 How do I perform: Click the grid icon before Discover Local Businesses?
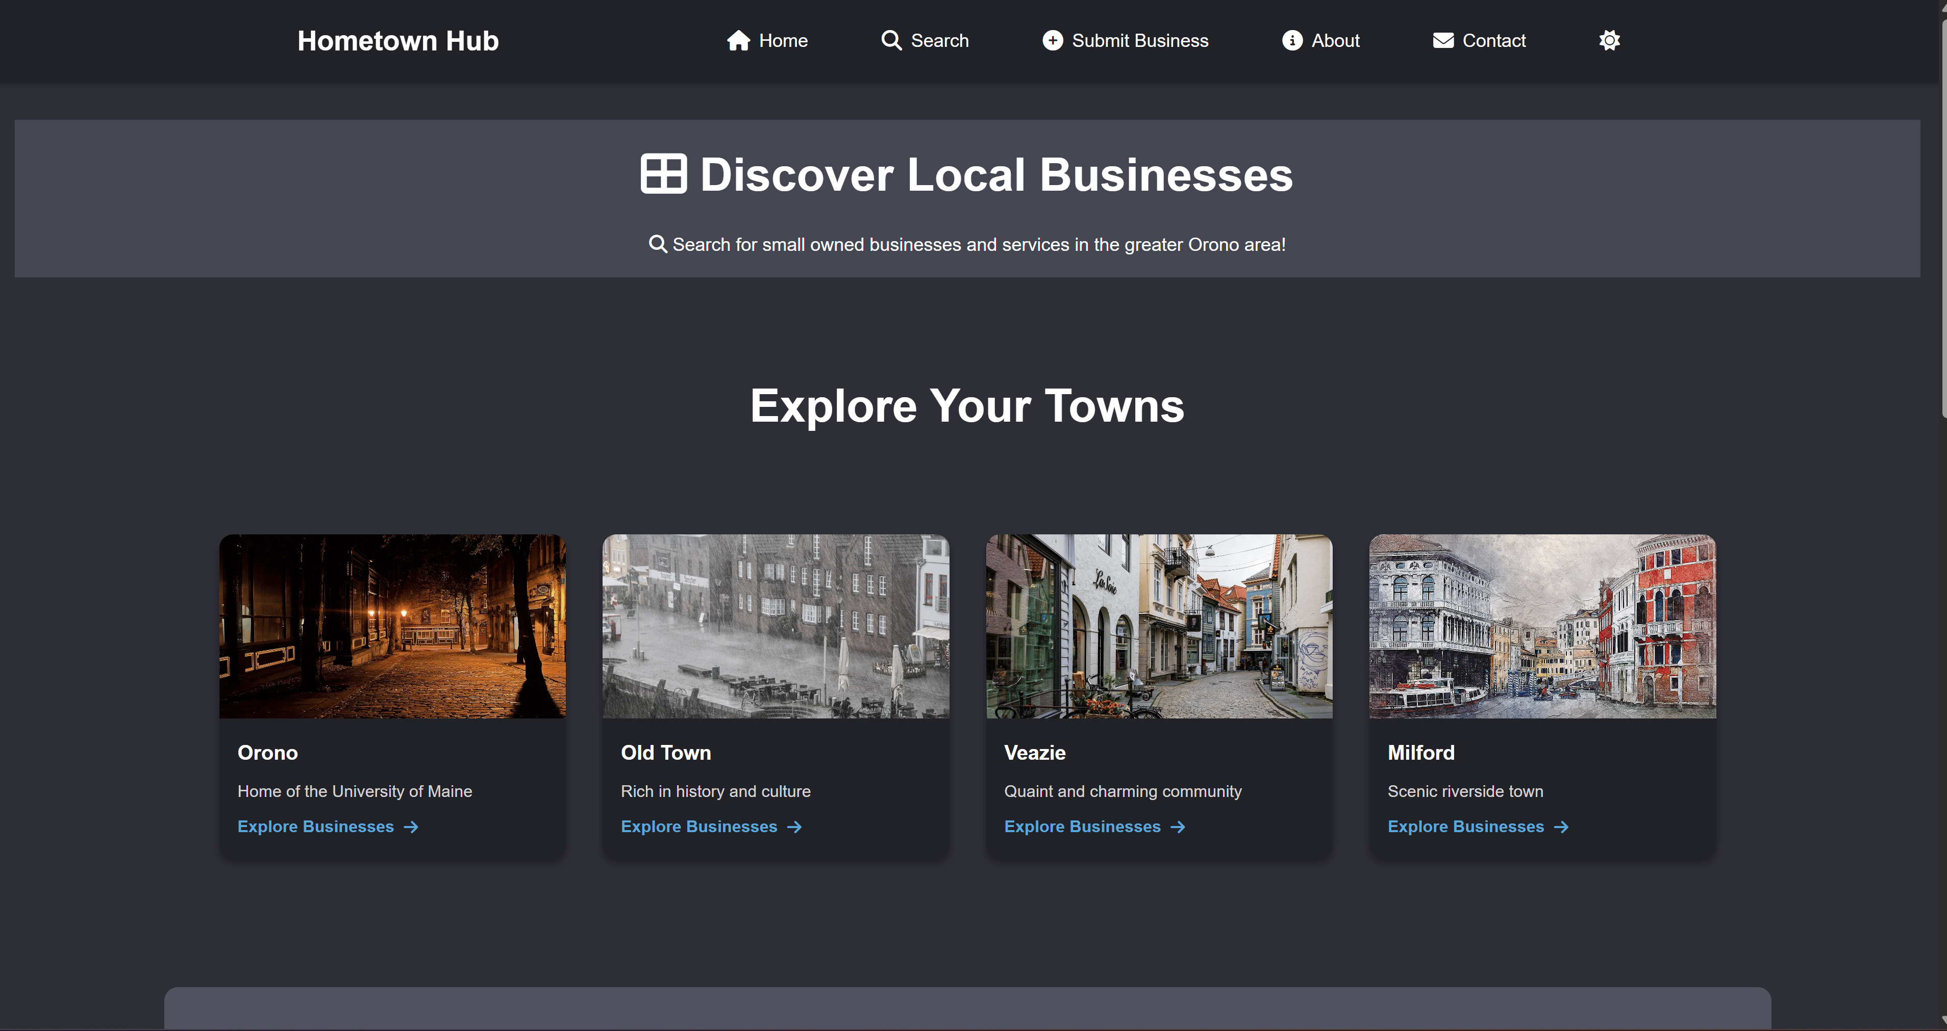coord(664,174)
